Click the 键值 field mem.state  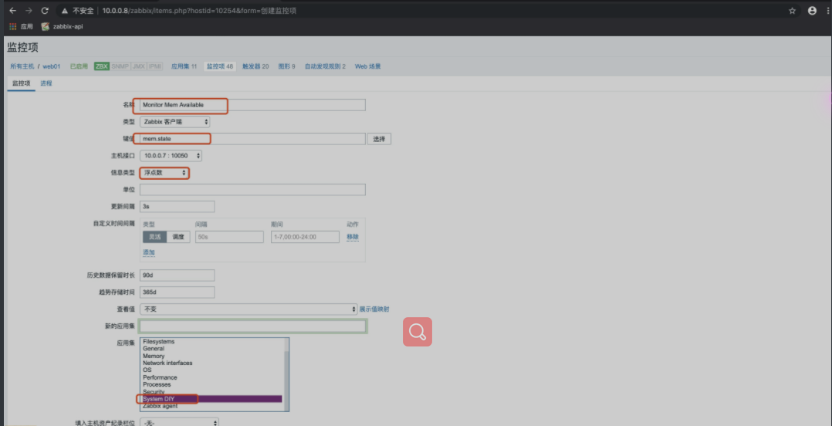click(252, 139)
